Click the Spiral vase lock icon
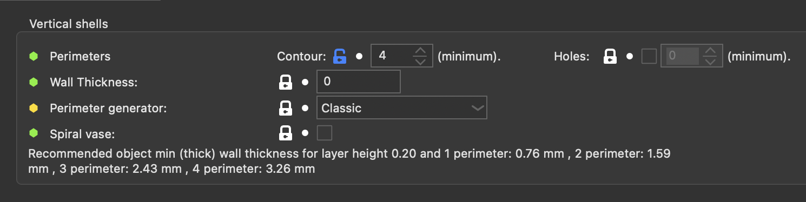The width and height of the screenshot is (806, 202). point(285,133)
